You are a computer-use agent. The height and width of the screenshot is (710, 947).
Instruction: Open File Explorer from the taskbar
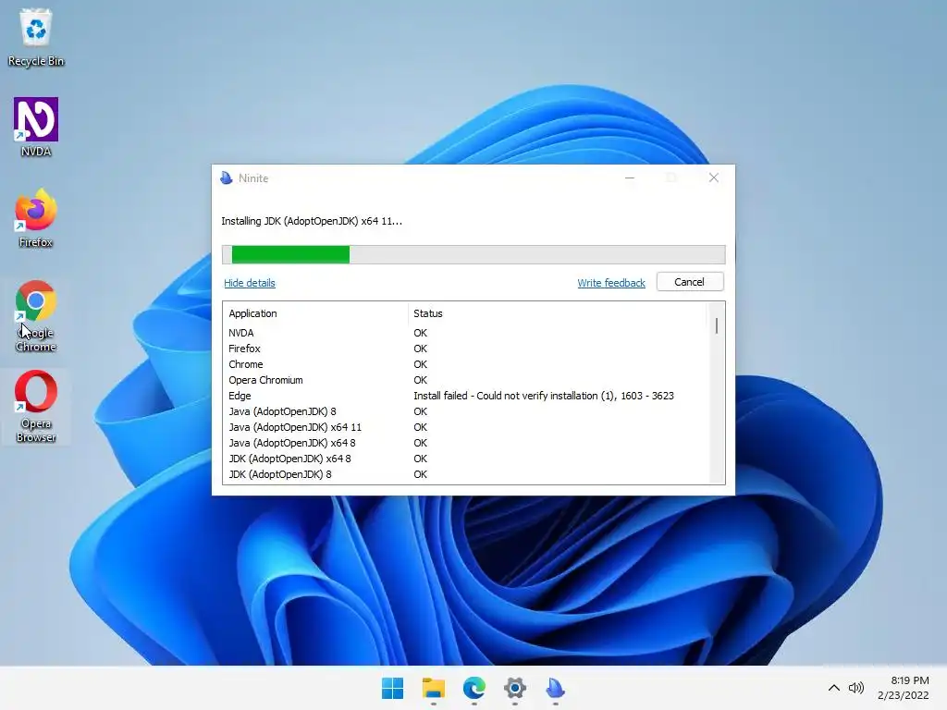click(x=433, y=688)
